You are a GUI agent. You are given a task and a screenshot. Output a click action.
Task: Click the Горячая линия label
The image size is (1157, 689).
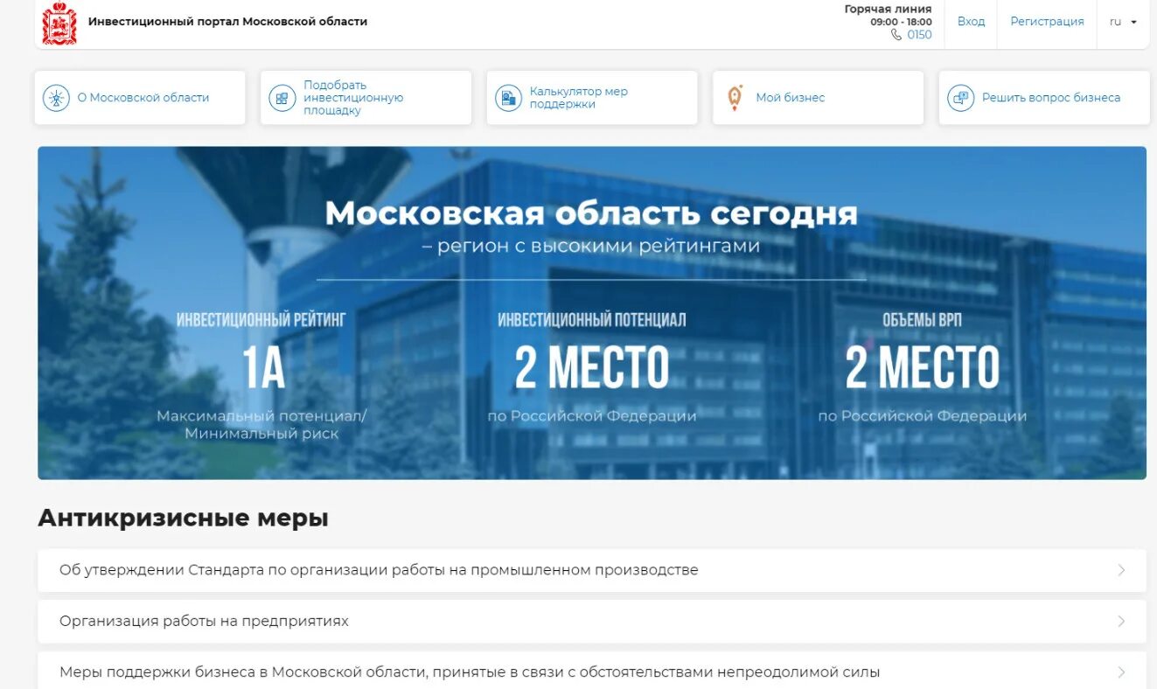tap(888, 10)
